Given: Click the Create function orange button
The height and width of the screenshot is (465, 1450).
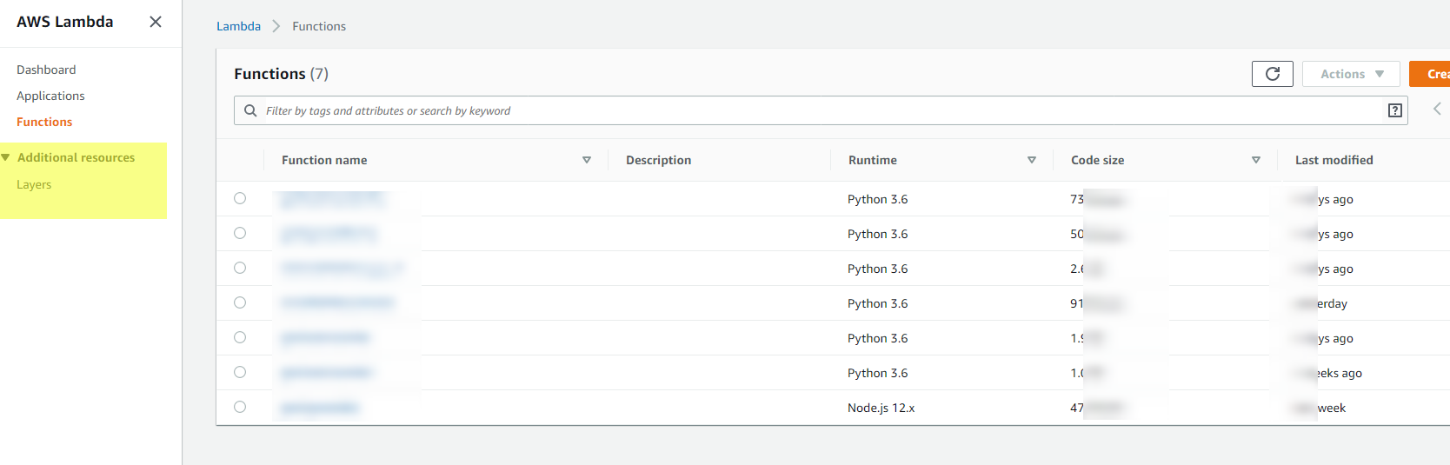Looking at the screenshot, I should [x=1430, y=74].
